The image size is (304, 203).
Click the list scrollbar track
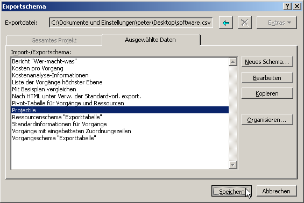[x=233, y=113]
